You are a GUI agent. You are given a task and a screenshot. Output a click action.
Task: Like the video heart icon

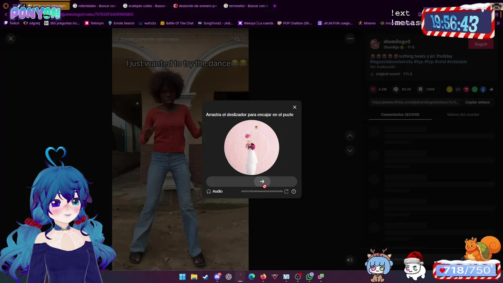pyautogui.click(x=373, y=89)
